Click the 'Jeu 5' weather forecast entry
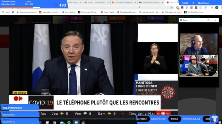This screenshot has height=124, width=222. click(x=60, y=114)
